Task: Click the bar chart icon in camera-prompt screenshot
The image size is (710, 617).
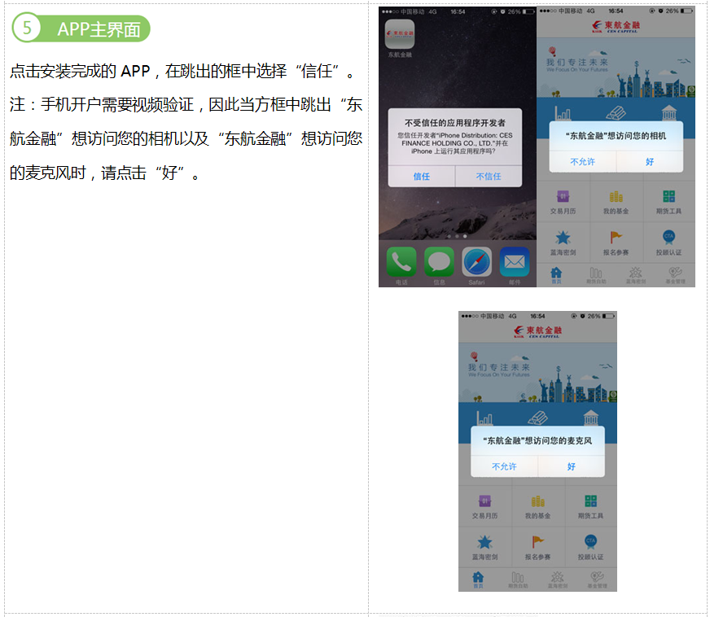Action: [x=563, y=113]
